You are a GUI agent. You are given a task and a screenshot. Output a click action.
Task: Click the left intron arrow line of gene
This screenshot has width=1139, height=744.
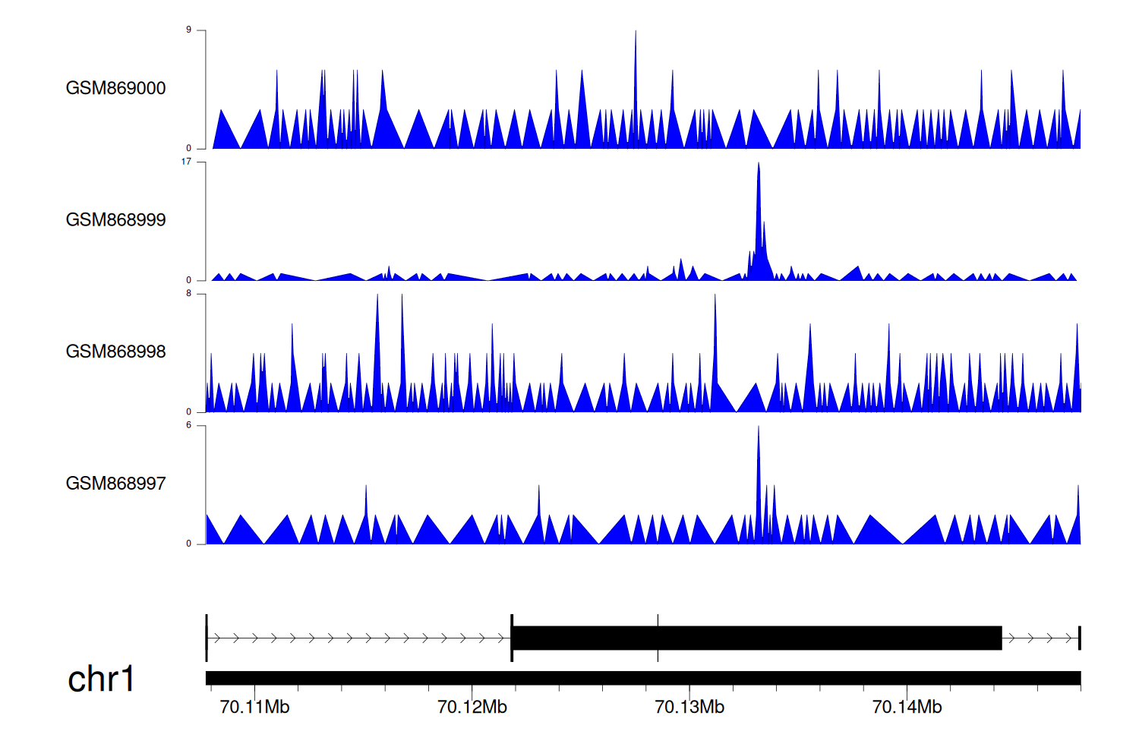[357, 638]
